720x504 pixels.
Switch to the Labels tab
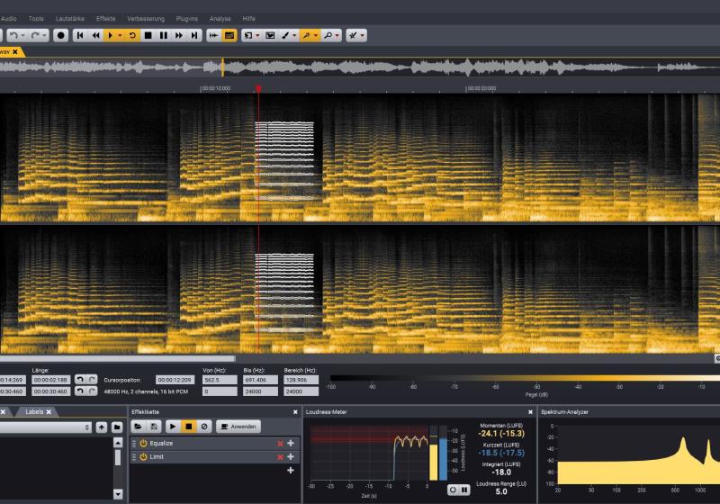click(34, 411)
